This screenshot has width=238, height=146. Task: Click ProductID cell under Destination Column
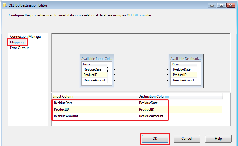180,109
